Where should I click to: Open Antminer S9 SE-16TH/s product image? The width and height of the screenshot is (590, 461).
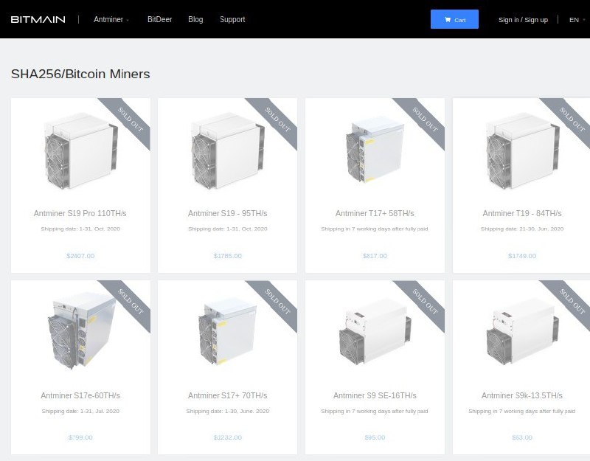coord(375,332)
